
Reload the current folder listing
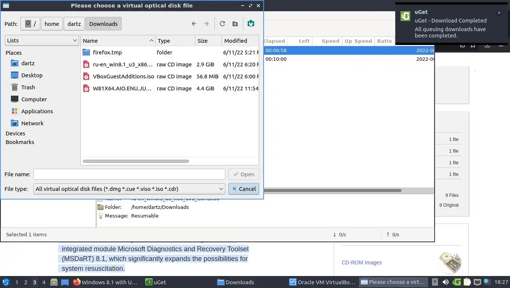tap(222, 24)
